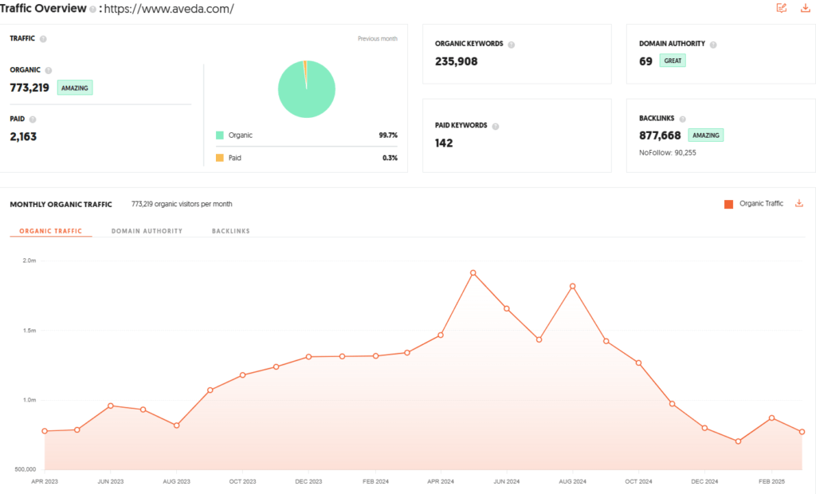
Task: Click the 773,219 organic visitors per month text
Action: pos(182,204)
